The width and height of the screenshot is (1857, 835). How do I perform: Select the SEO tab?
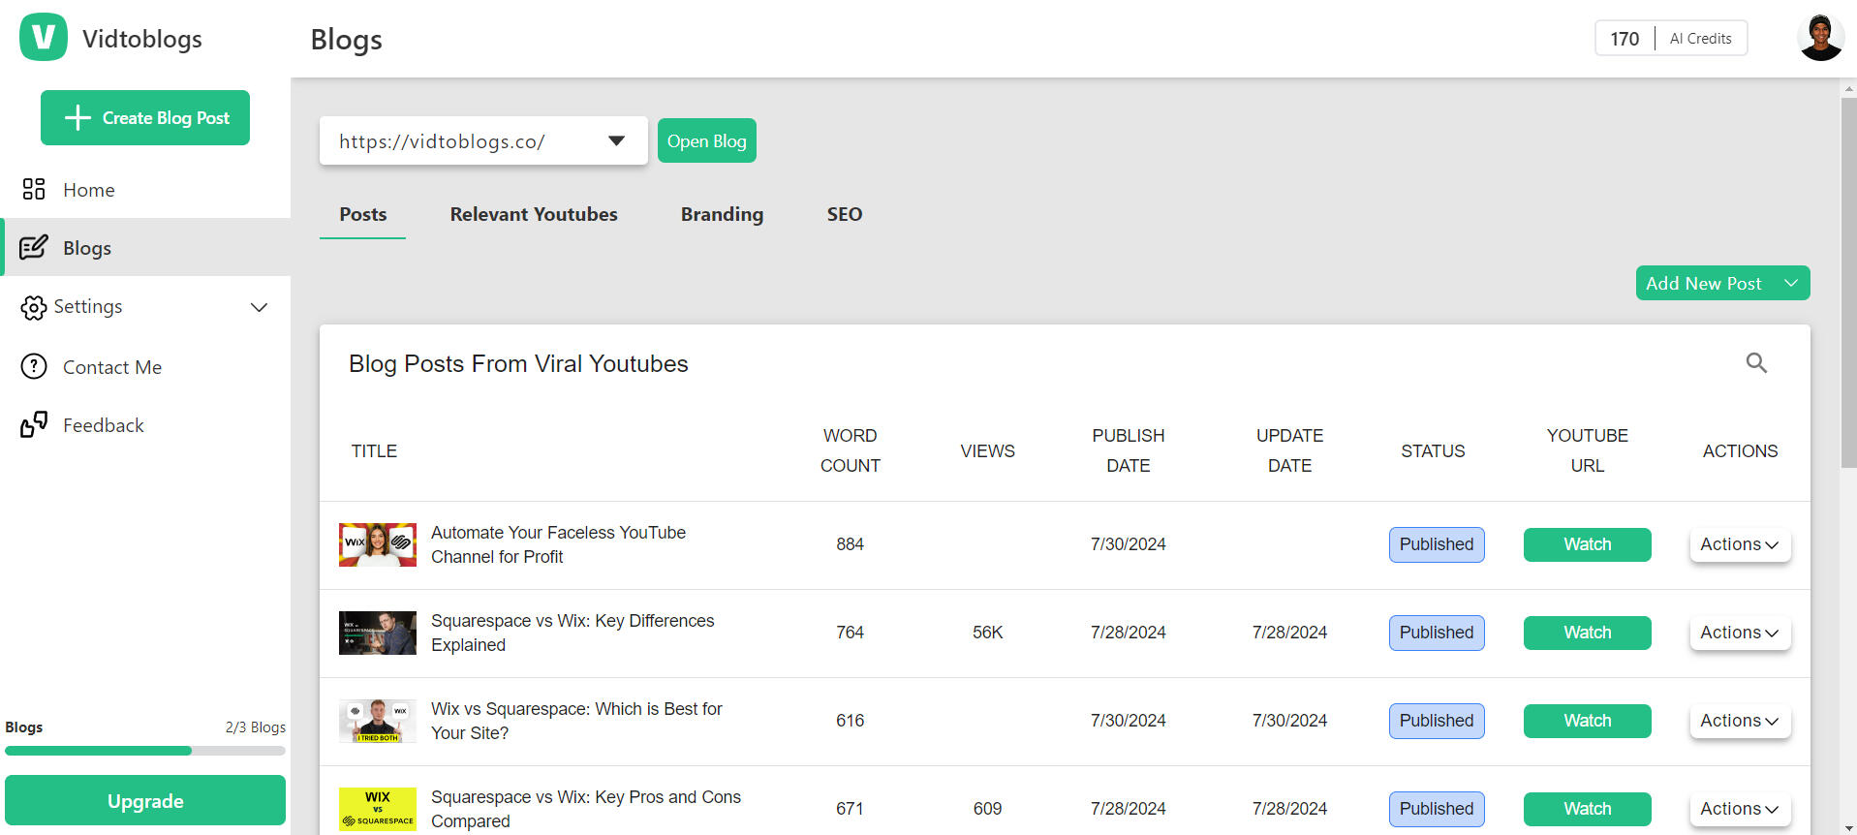click(x=844, y=214)
